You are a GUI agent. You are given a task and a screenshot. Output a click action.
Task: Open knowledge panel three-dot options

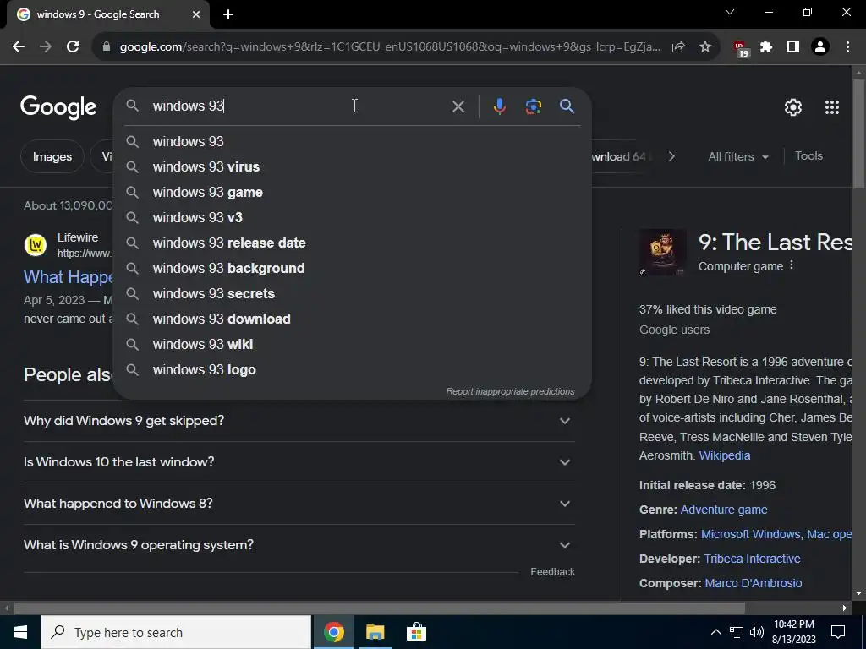tap(792, 265)
